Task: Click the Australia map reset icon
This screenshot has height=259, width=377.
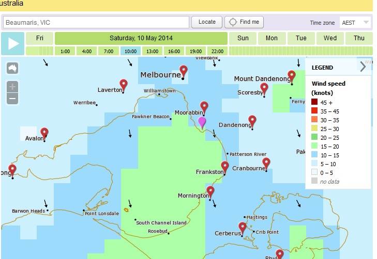Action: click(12, 68)
